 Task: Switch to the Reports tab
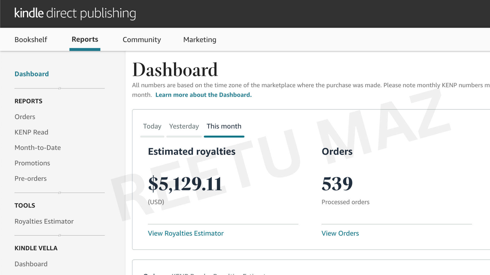click(x=85, y=39)
